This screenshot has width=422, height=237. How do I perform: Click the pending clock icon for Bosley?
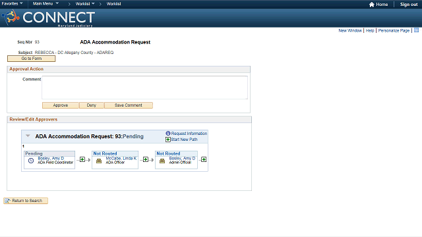tap(31, 161)
